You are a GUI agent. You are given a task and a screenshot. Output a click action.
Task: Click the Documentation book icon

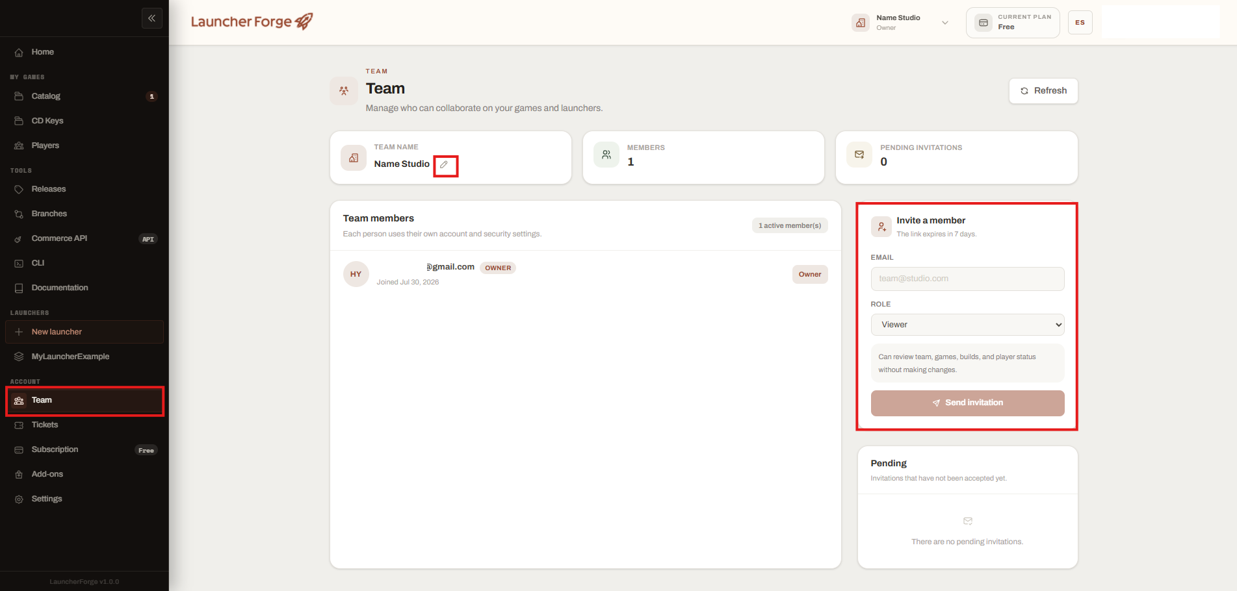(19, 288)
